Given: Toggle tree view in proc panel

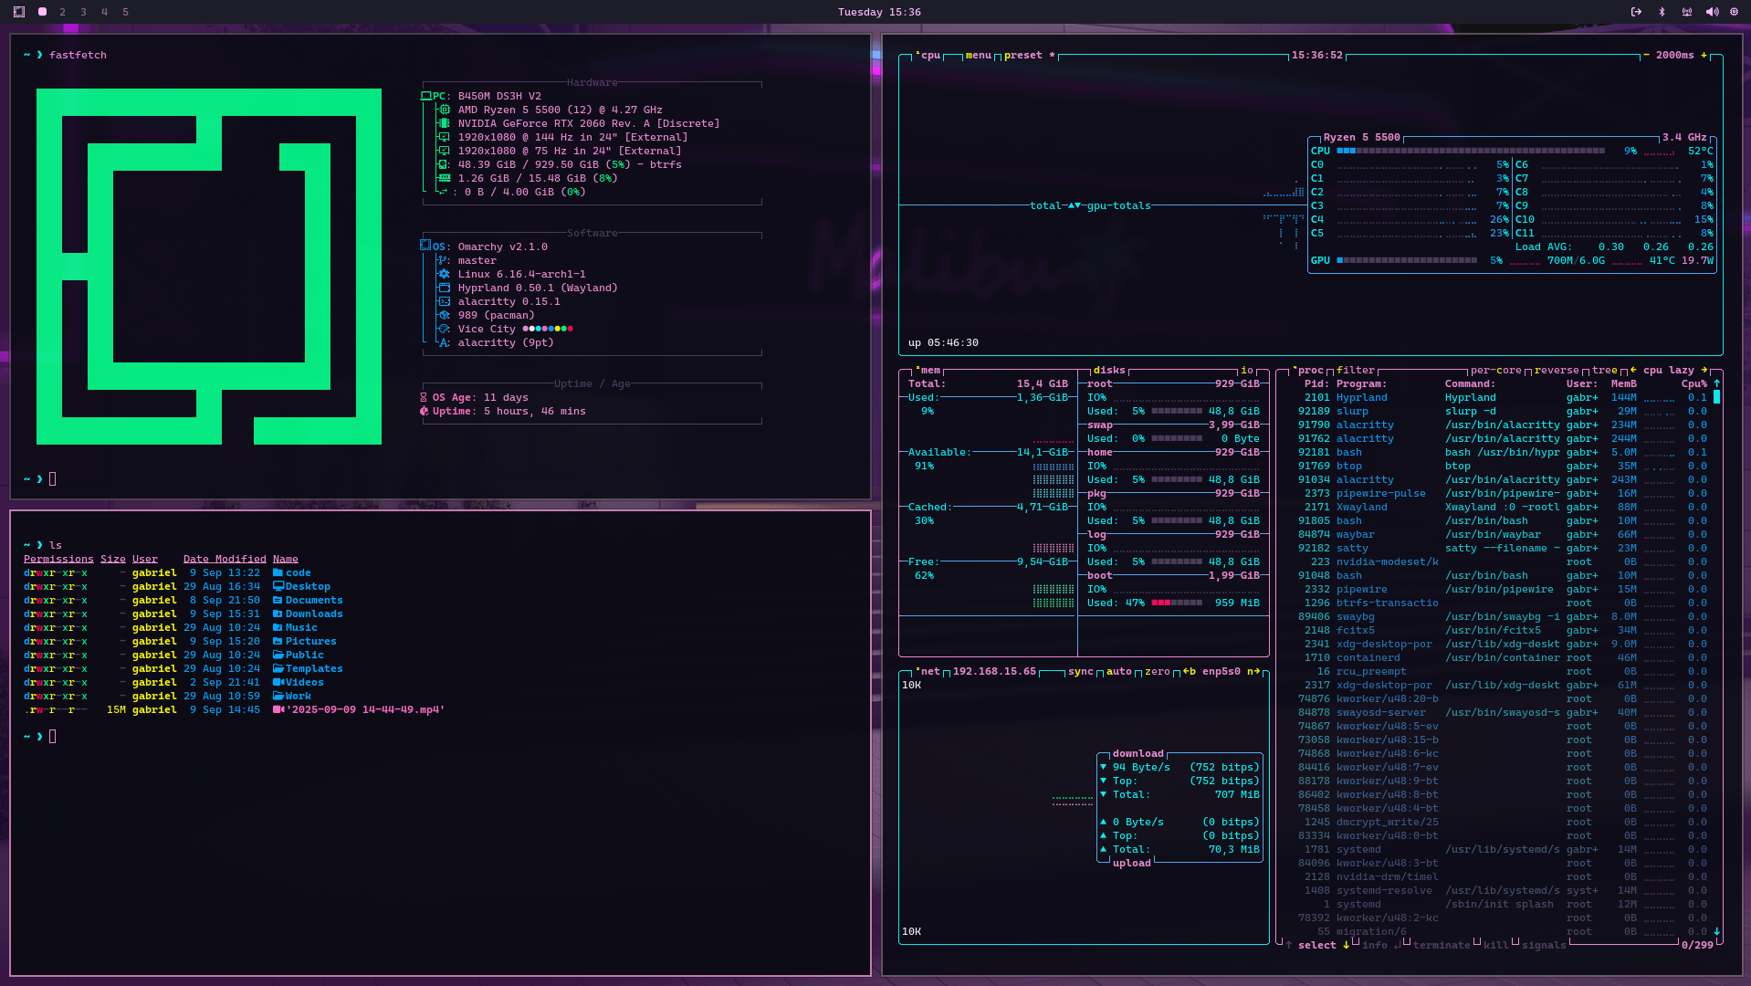Looking at the screenshot, I should (x=1604, y=370).
